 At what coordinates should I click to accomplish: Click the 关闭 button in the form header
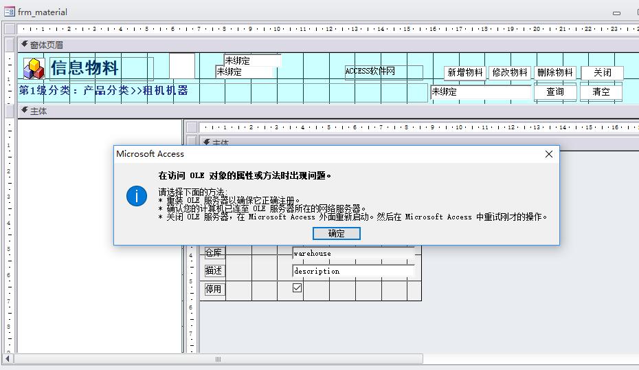[603, 73]
